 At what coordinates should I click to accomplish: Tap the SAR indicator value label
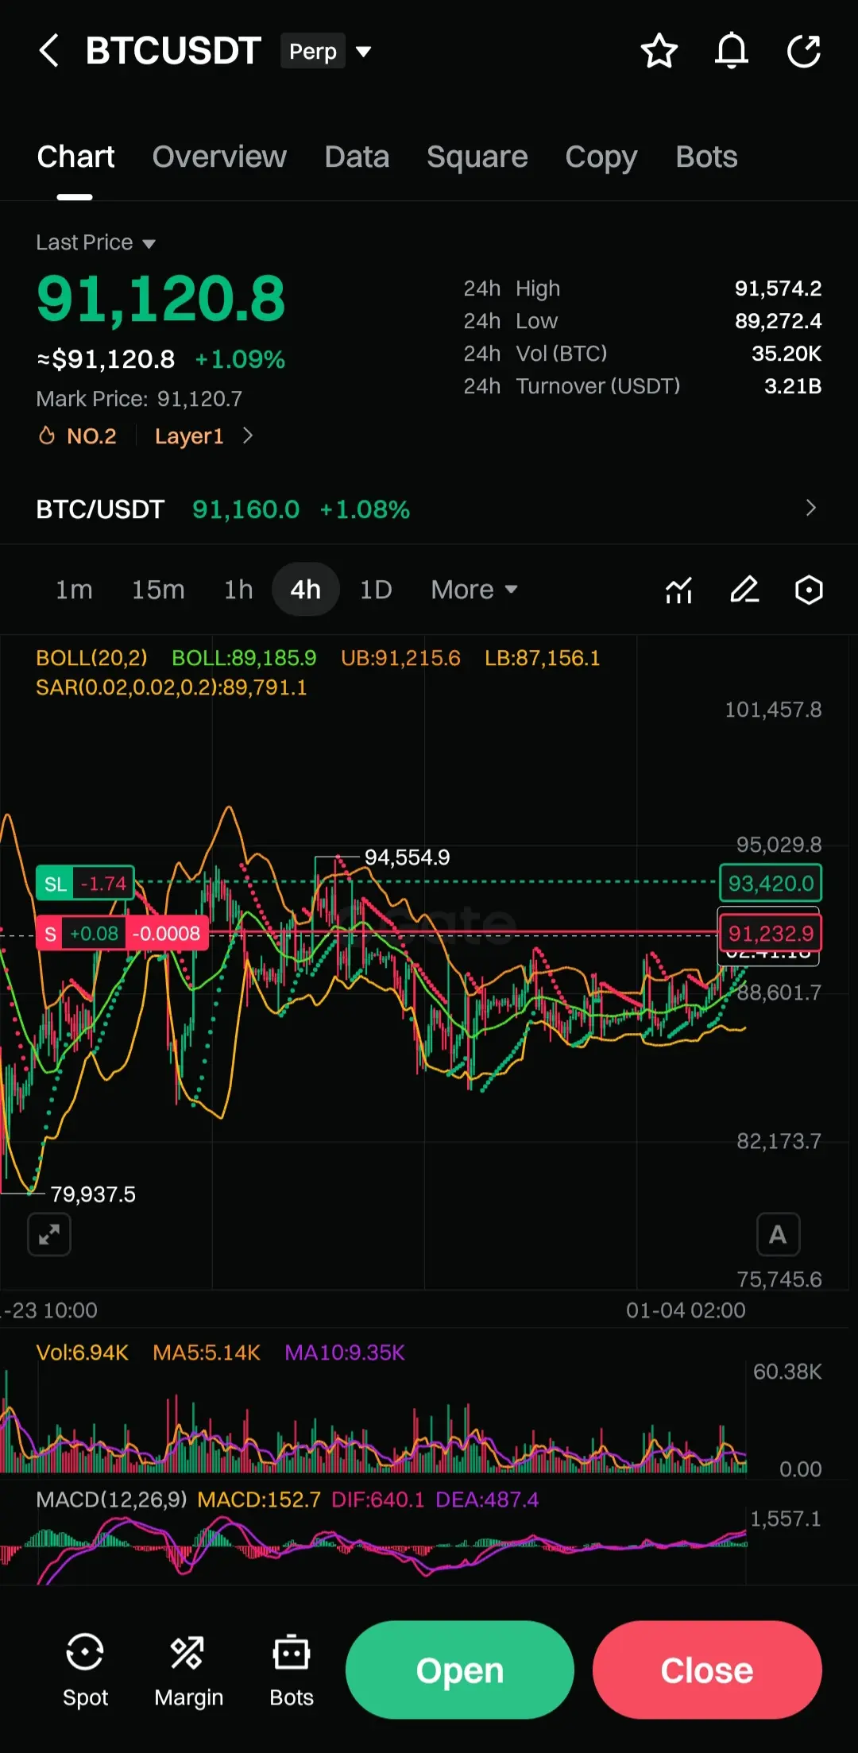[172, 687]
